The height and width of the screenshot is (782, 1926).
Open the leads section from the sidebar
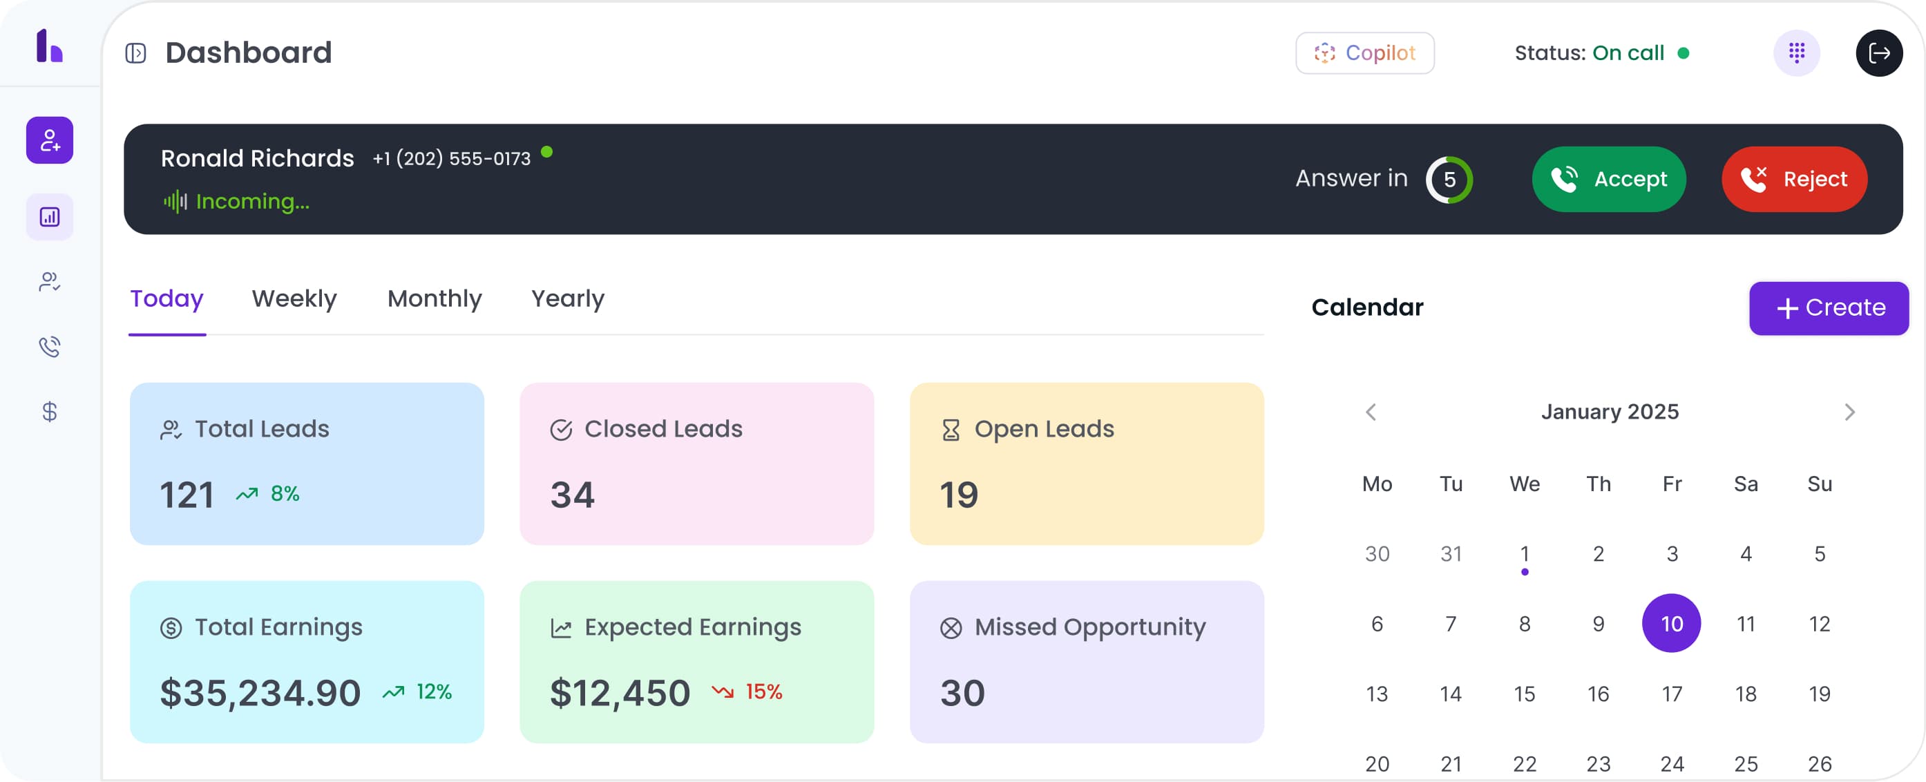(x=49, y=281)
